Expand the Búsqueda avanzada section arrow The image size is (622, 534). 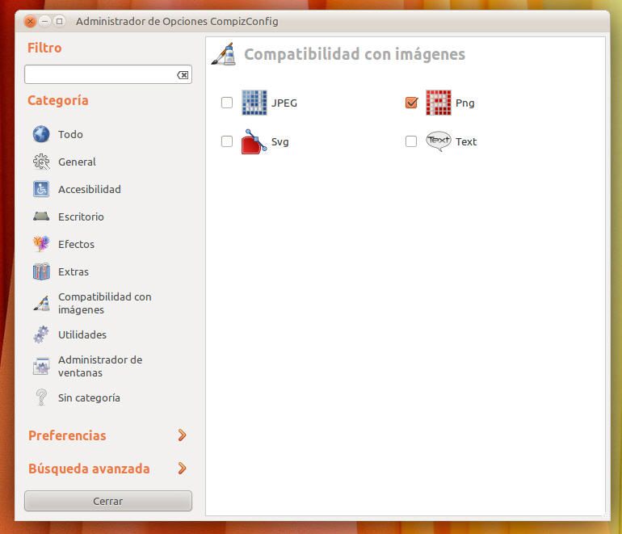point(182,469)
